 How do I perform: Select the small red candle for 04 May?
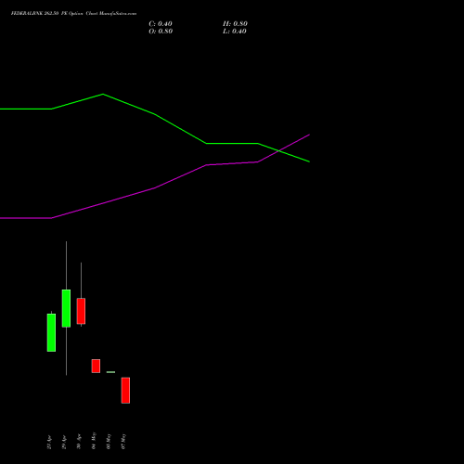pos(96,366)
